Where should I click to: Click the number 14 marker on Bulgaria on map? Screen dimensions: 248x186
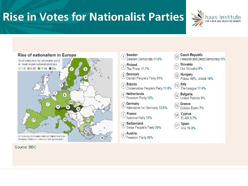click(88, 120)
